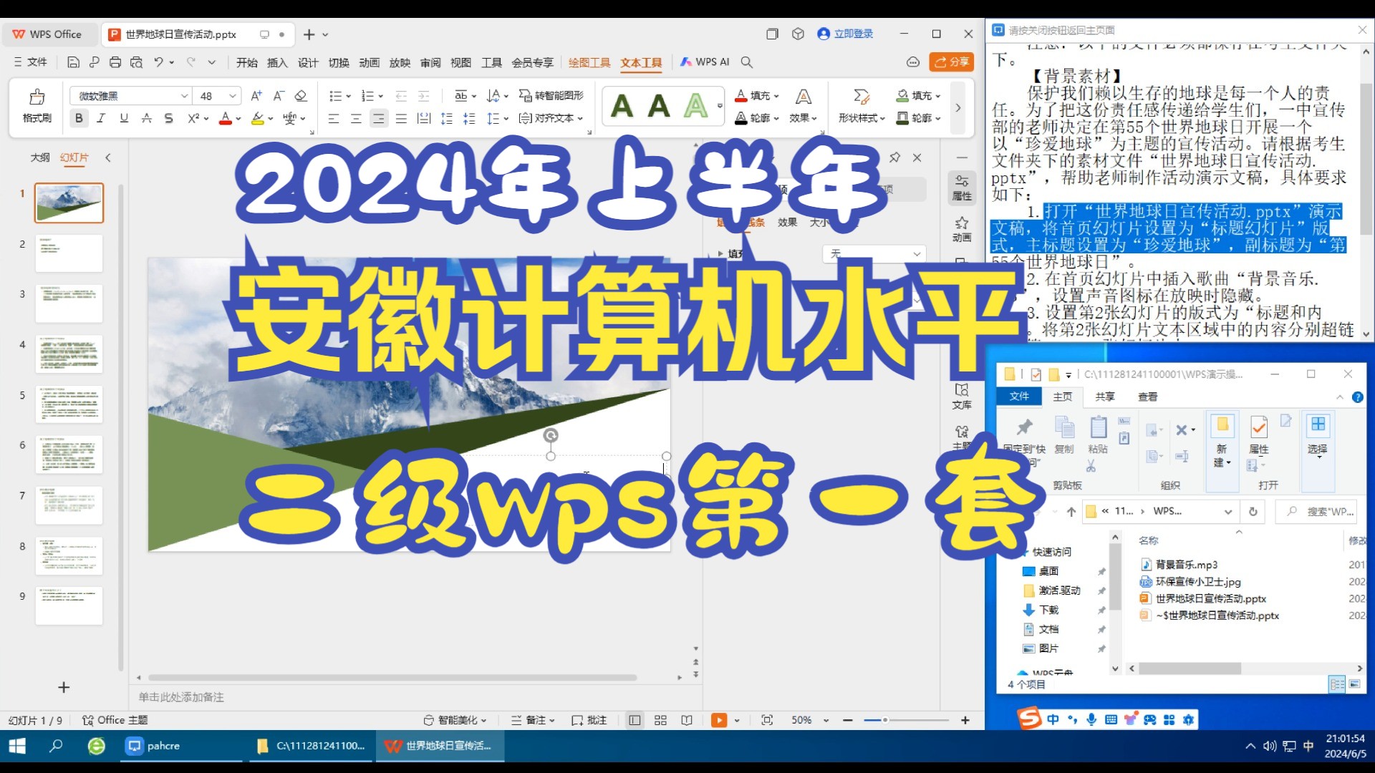Click taskbar search magnifier icon
1375x773 pixels.
point(56,746)
